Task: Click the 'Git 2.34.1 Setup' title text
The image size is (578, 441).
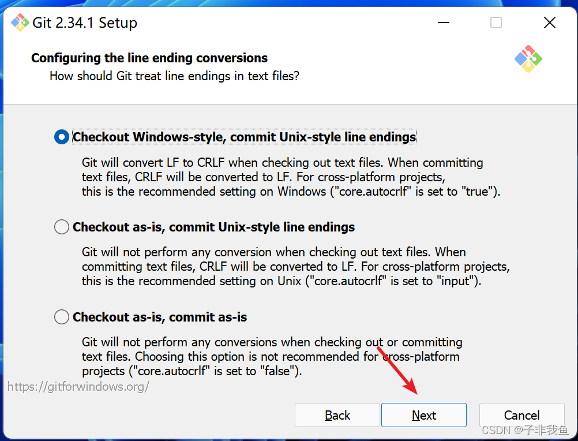Action: 85,23
